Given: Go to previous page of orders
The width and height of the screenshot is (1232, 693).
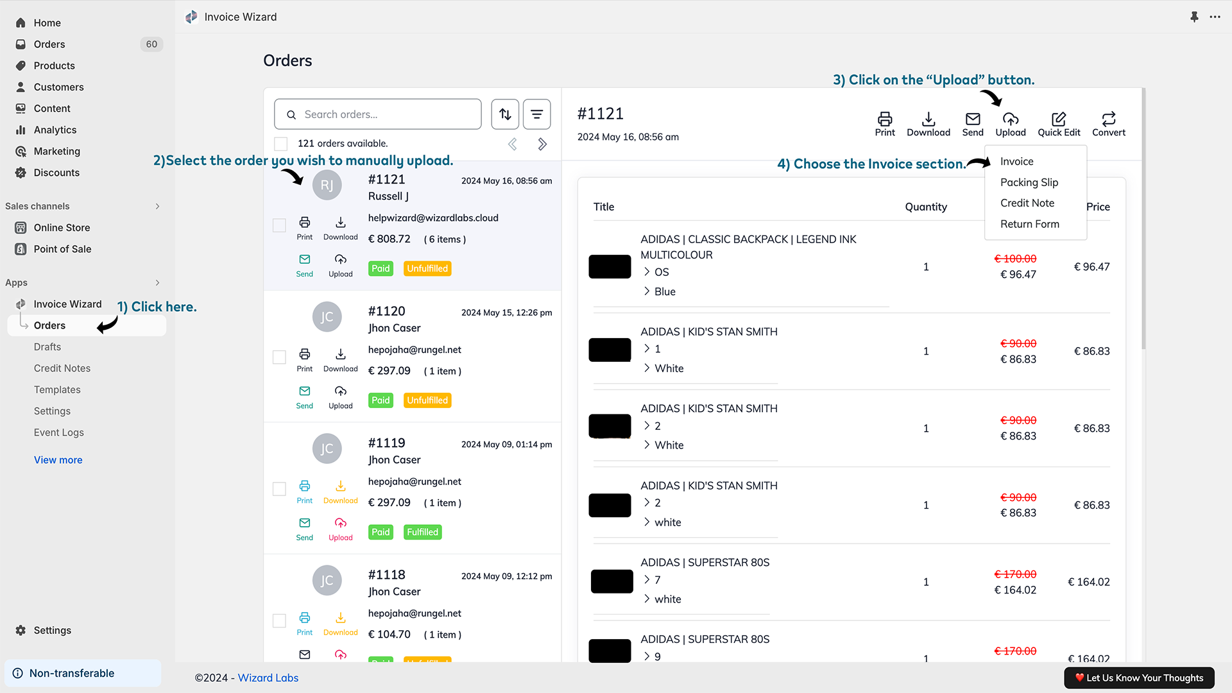Looking at the screenshot, I should click(x=513, y=144).
